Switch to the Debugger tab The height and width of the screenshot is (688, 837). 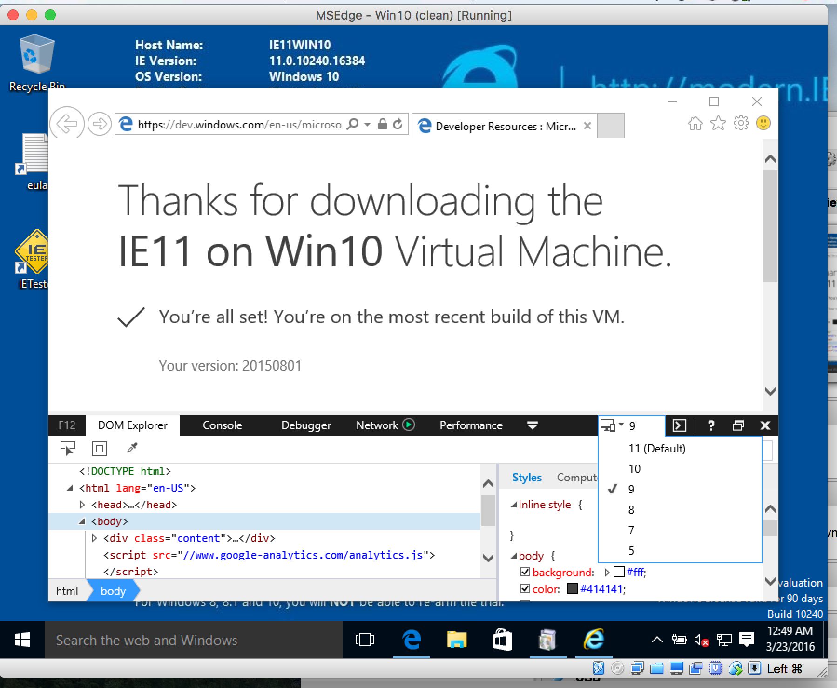coord(306,425)
